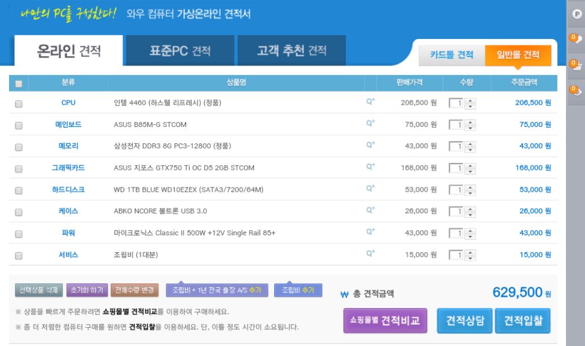585x346 pixels.
Task: Open CPU category link
Action: pyautogui.click(x=68, y=103)
